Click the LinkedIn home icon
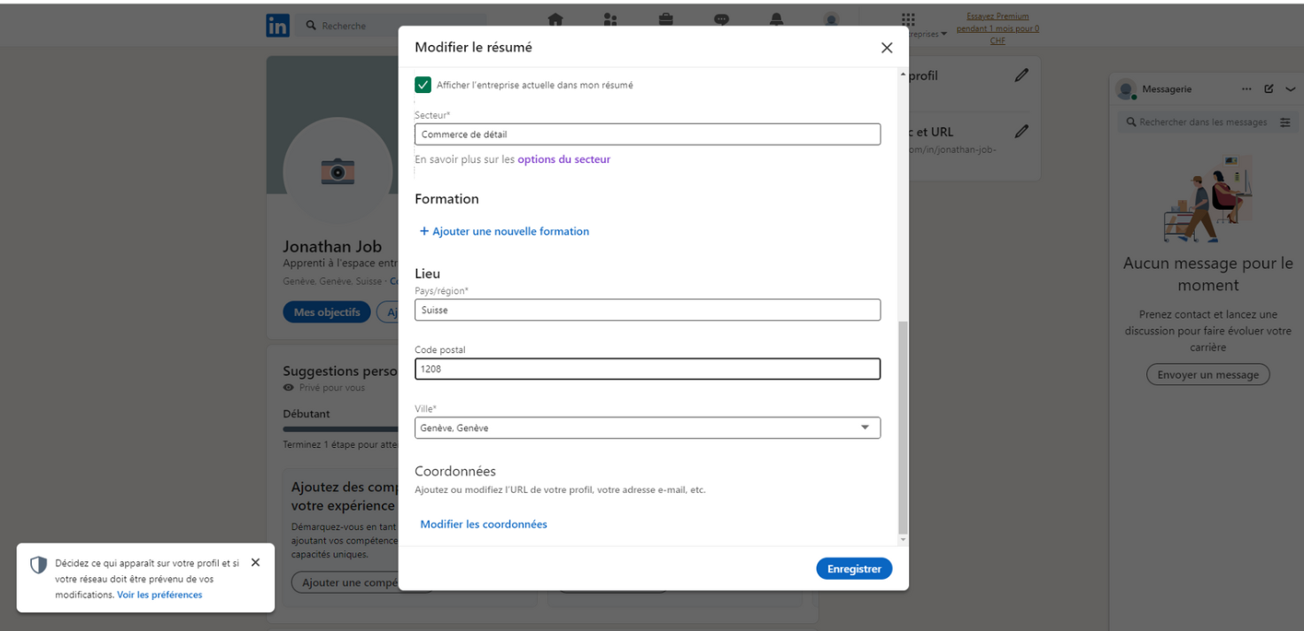This screenshot has height=631, width=1304. click(x=555, y=19)
